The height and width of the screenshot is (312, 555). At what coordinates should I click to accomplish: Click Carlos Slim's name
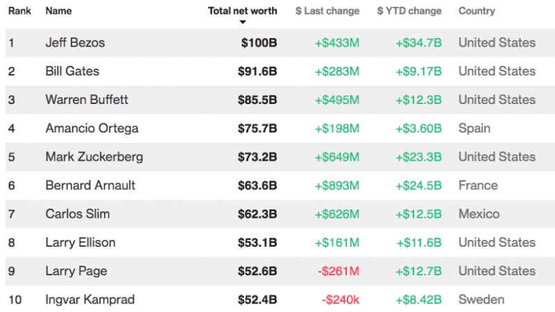click(x=78, y=214)
